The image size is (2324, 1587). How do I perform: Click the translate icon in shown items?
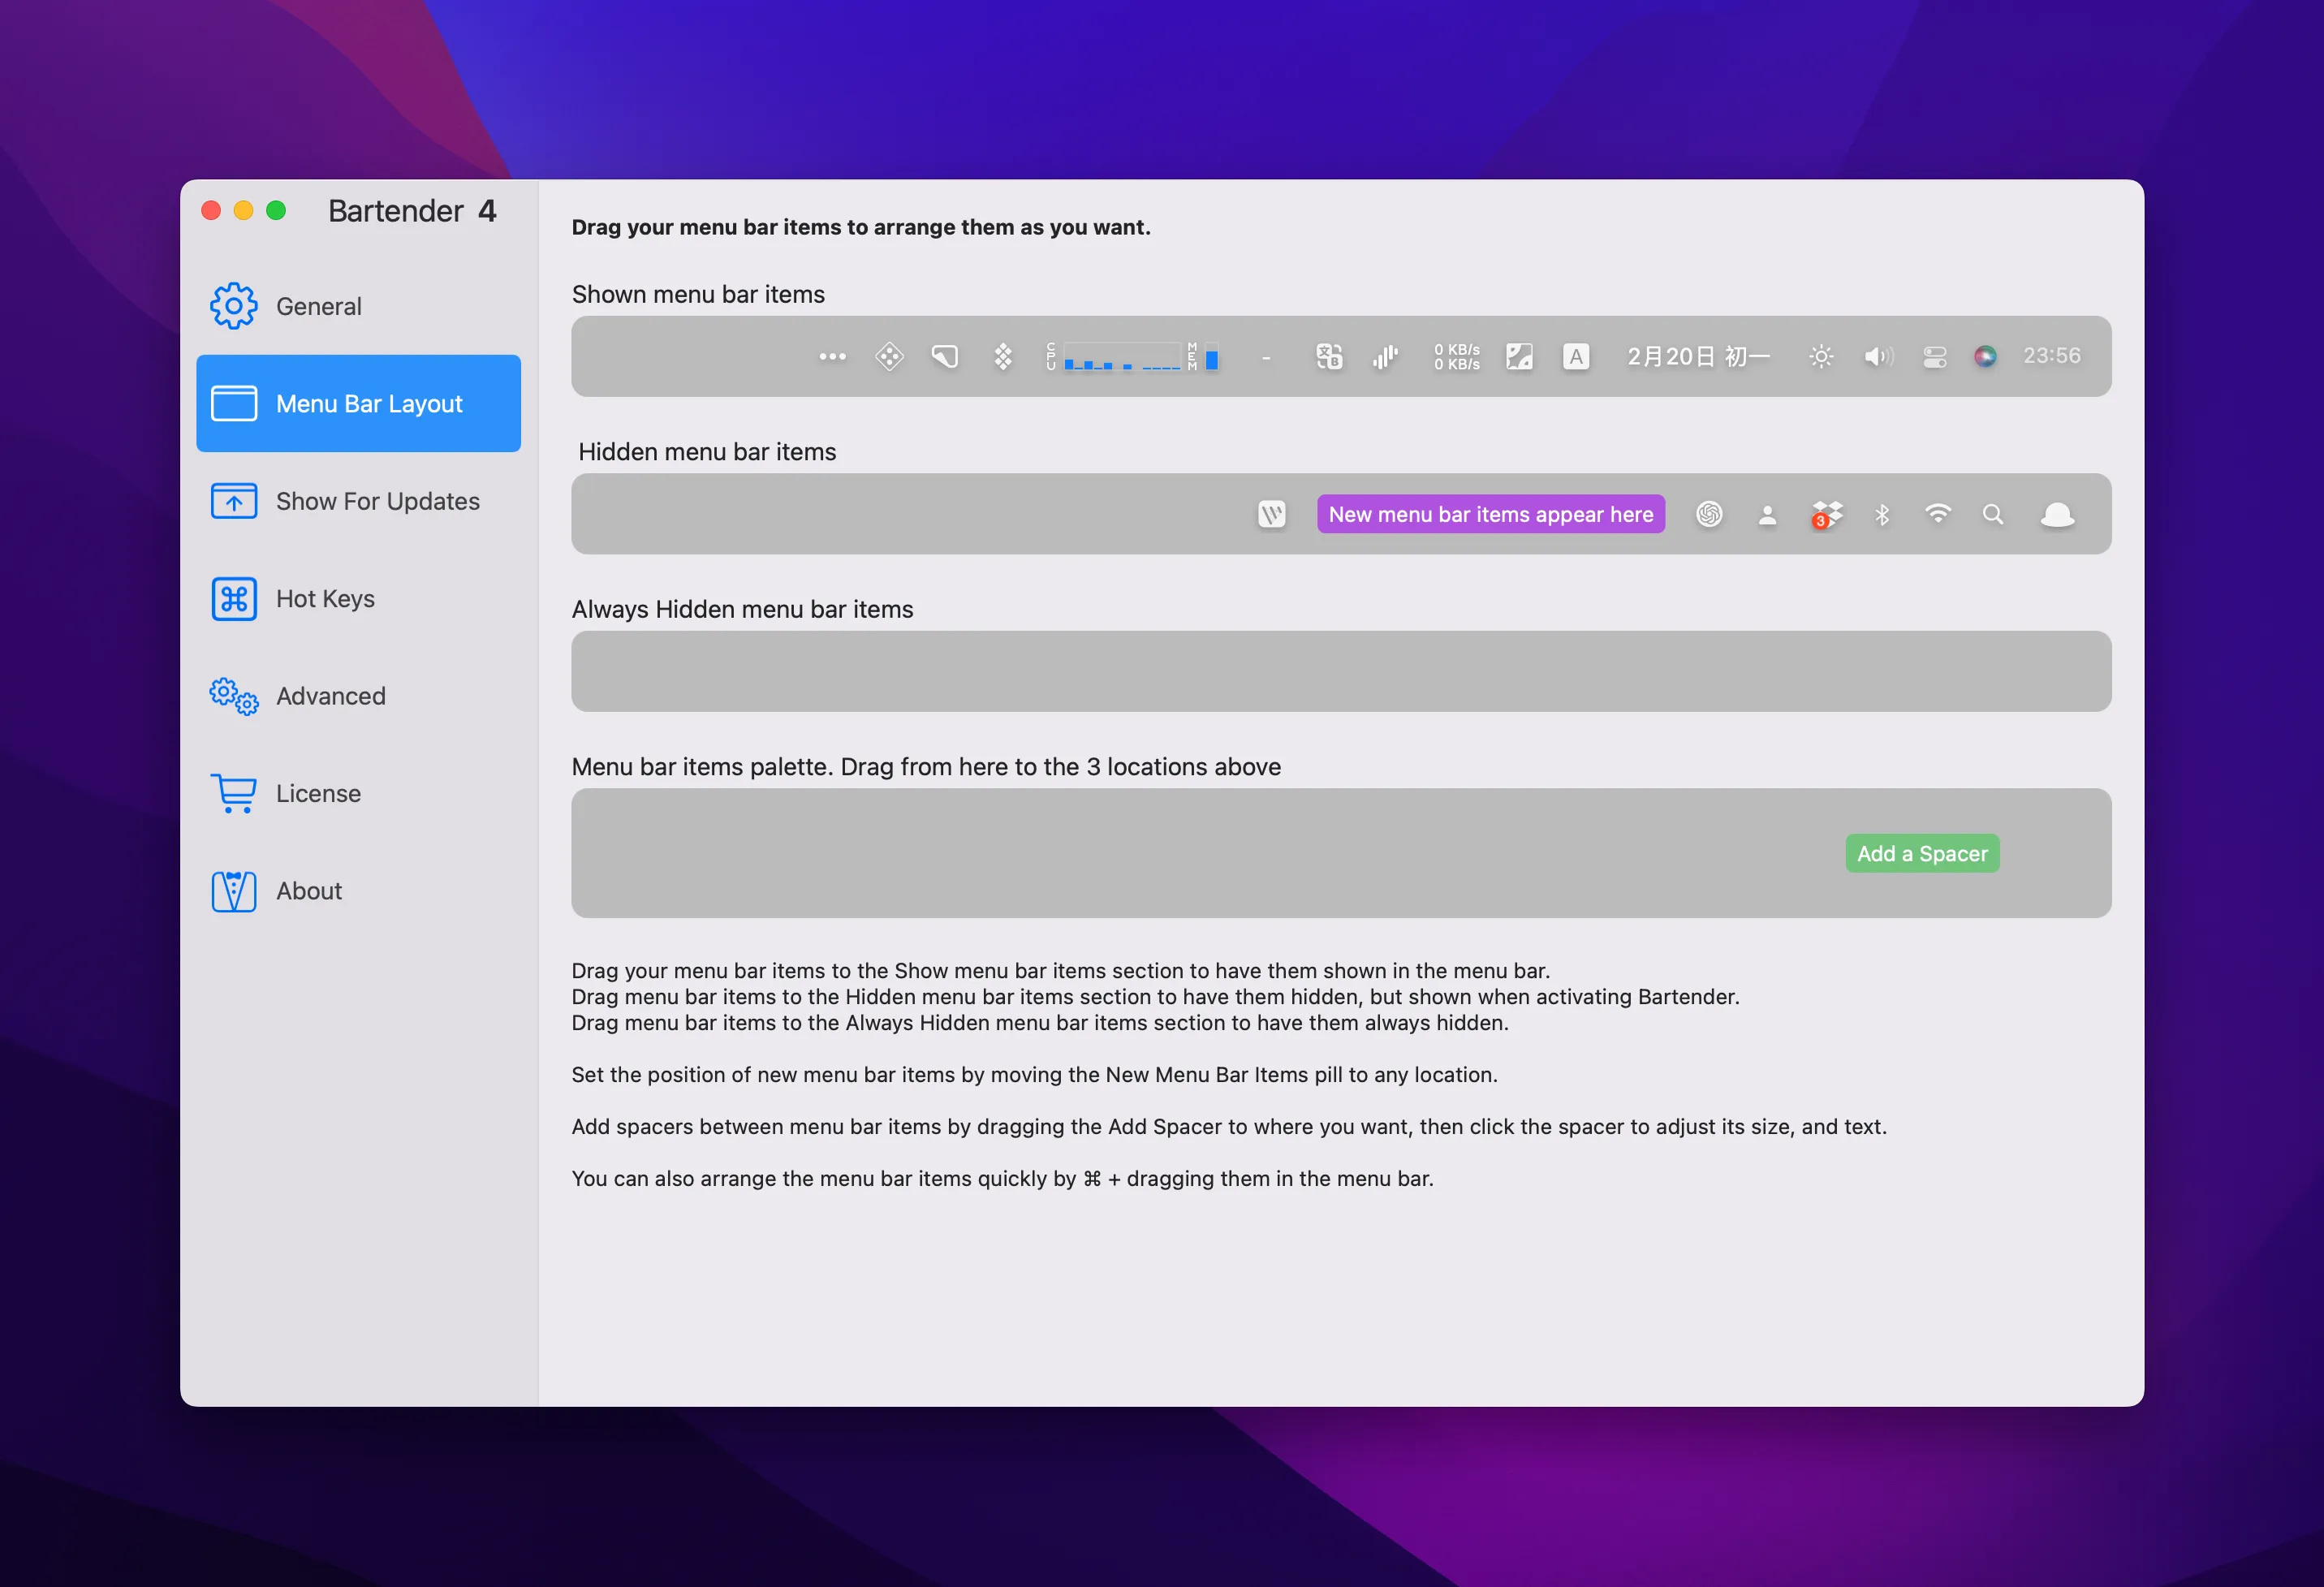[x=1329, y=357]
